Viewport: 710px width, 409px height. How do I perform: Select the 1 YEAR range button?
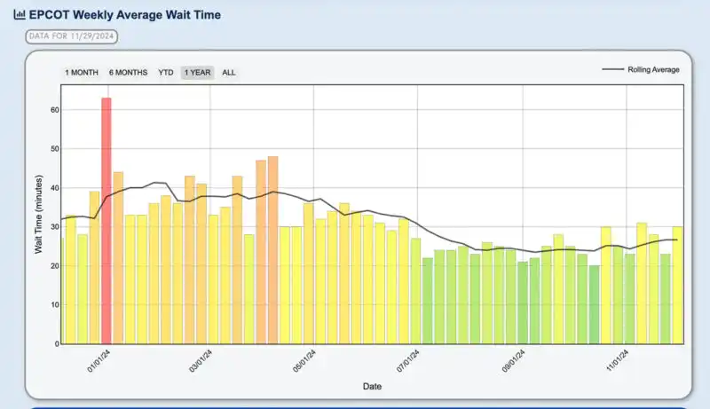(197, 73)
